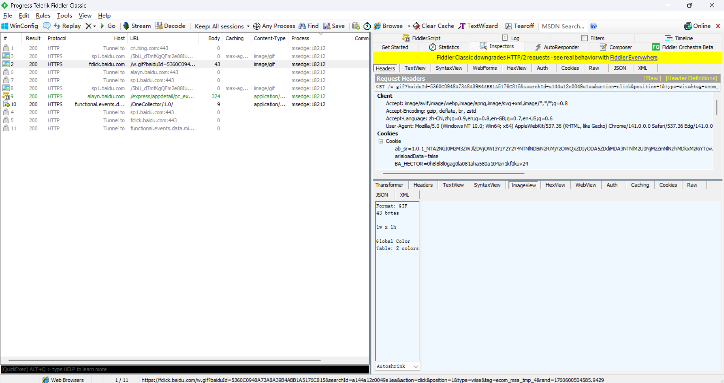
Task: Click session 8 image icon
Action: click(x=6, y=88)
